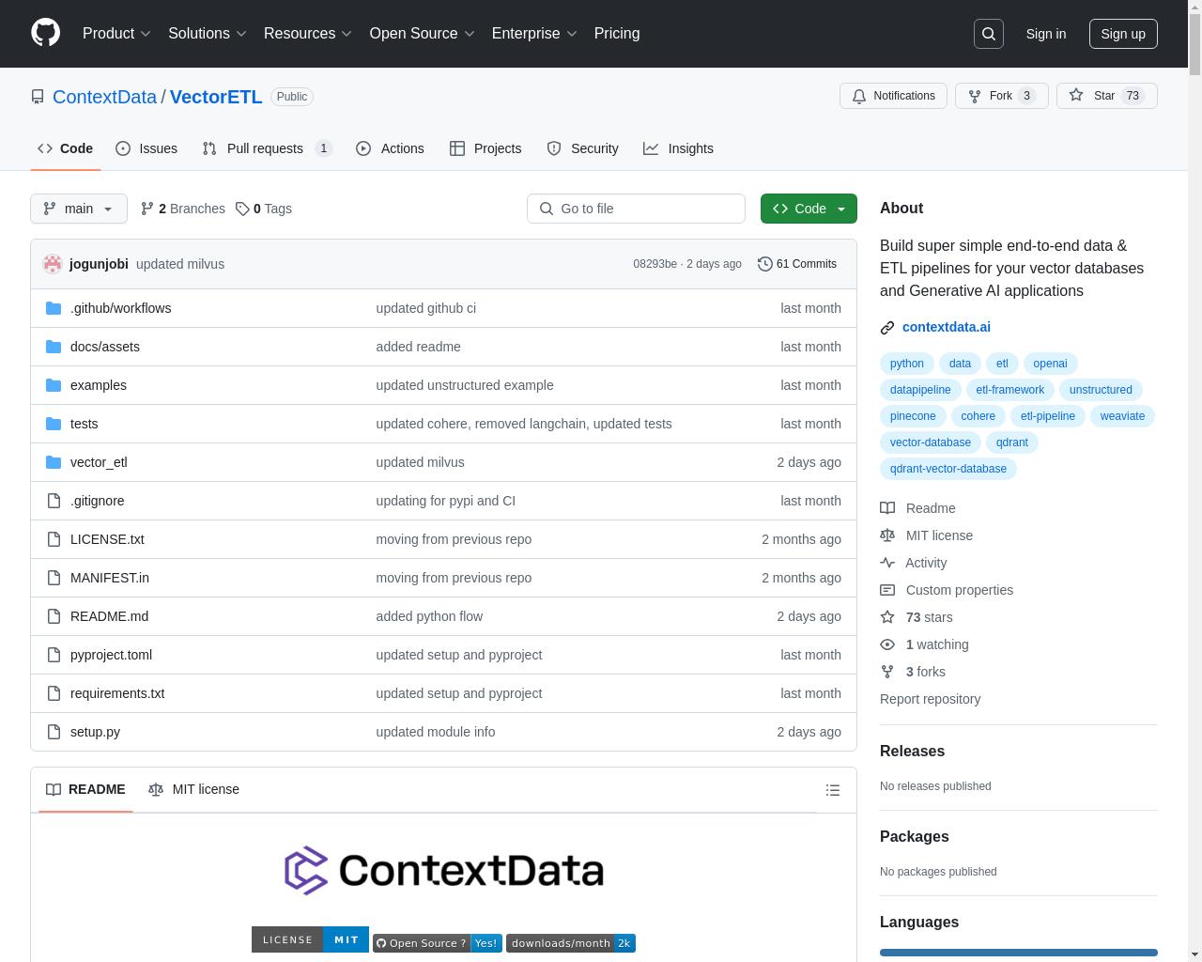Click the weaviate topic tag
Screen dimensions: 1202x962
1122,416
